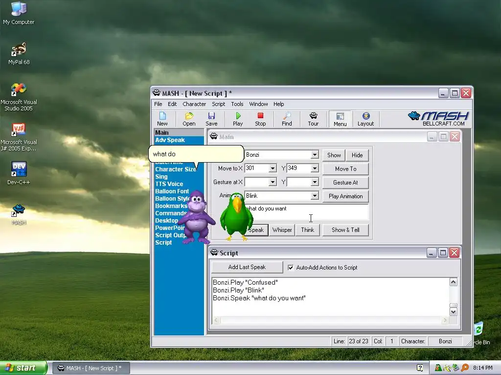Click the Show & Tell button
Screen dimensions: 501x375
pos(346,230)
